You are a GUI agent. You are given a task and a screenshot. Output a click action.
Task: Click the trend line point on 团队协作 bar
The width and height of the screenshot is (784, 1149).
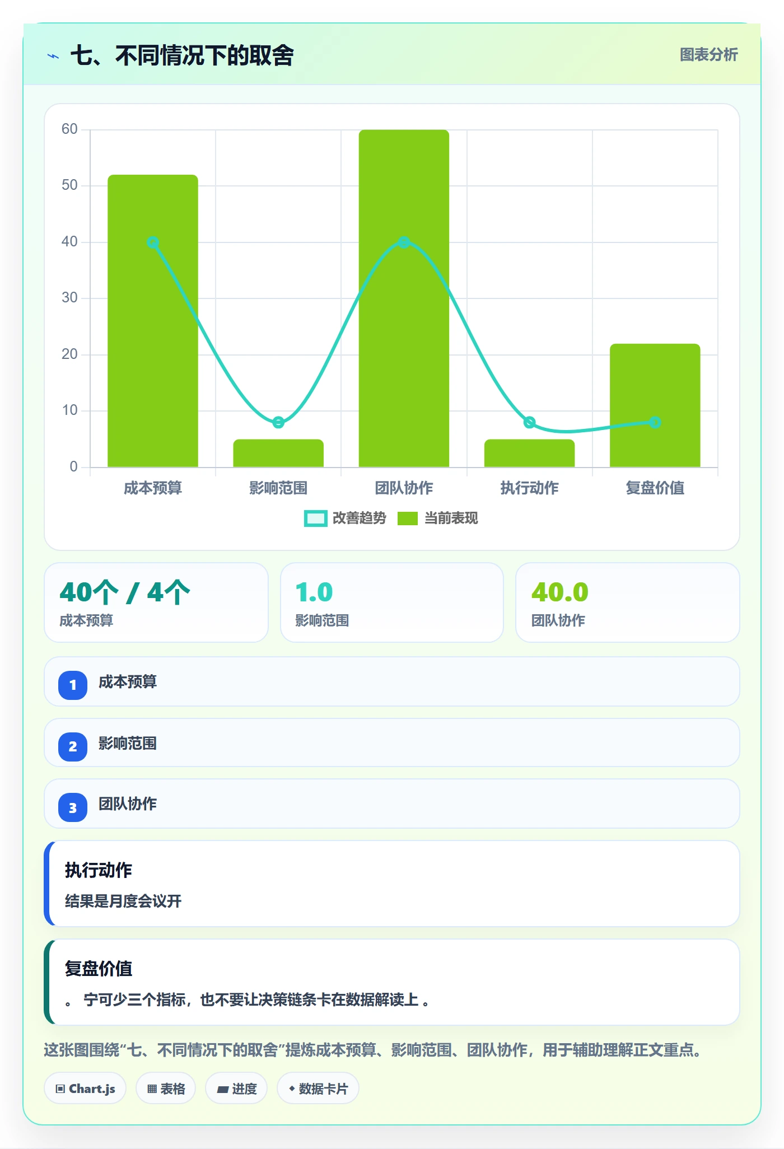[x=404, y=242]
